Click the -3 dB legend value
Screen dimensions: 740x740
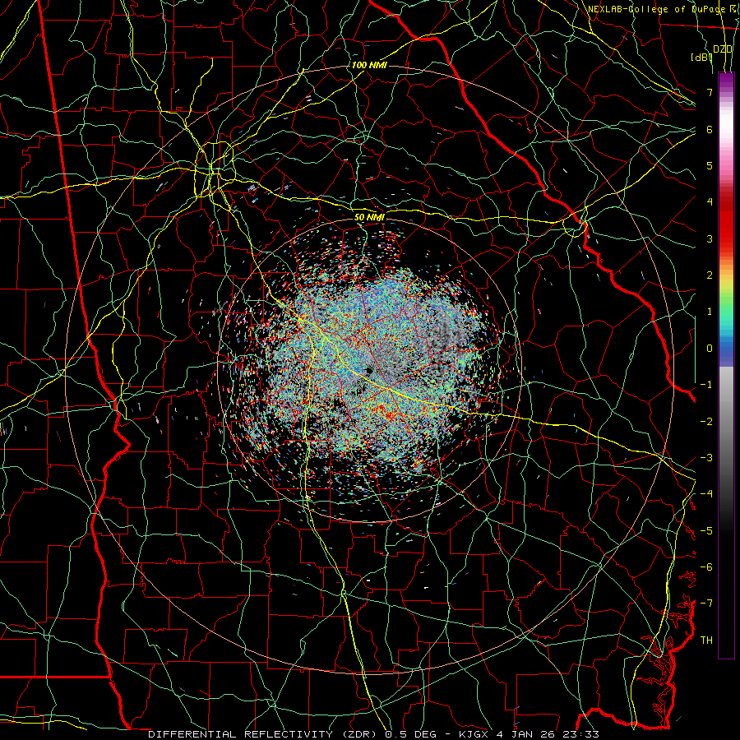tap(706, 458)
